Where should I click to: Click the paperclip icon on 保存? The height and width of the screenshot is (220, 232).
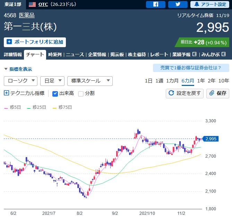[212, 93]
